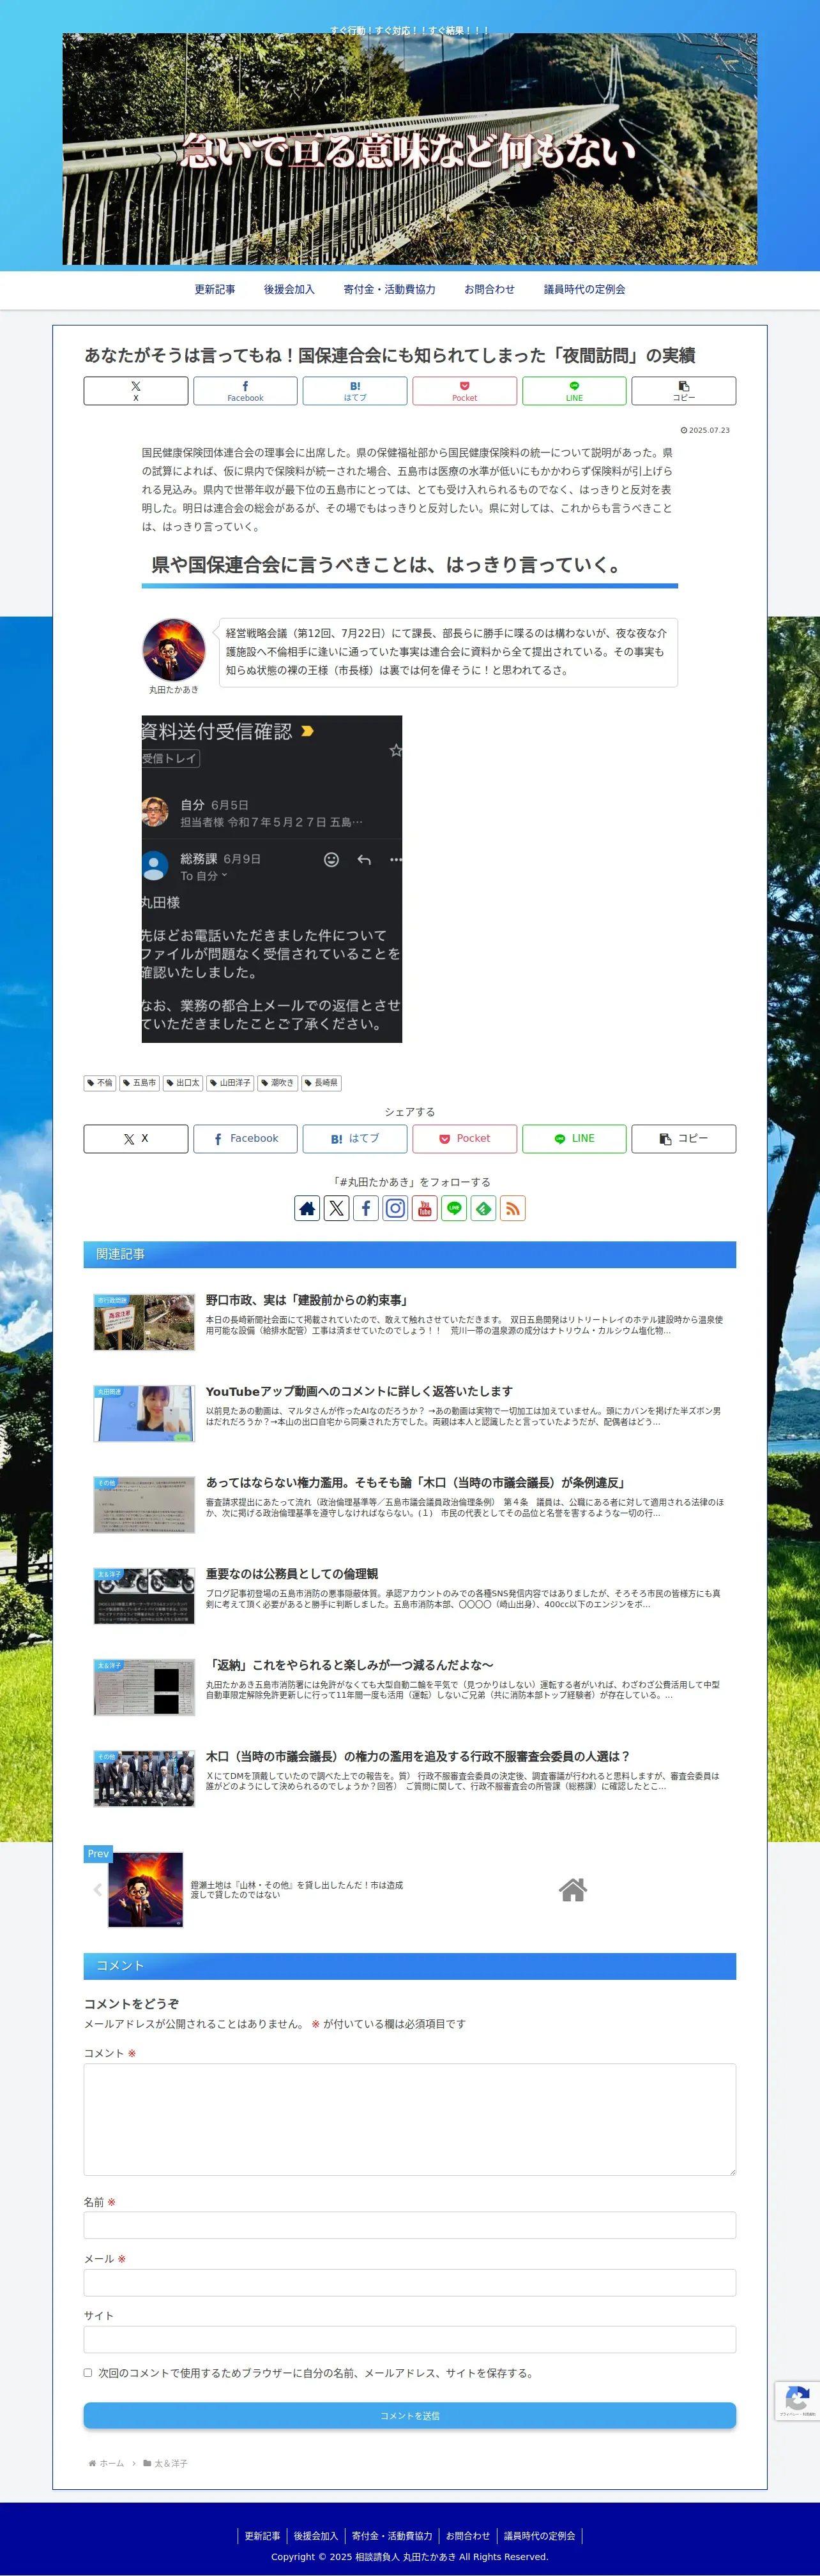Image resolution: width=820 pixels, height=2576 pixels.
Task: Follow on X via the follow row icon
Action: (337, 1208)
